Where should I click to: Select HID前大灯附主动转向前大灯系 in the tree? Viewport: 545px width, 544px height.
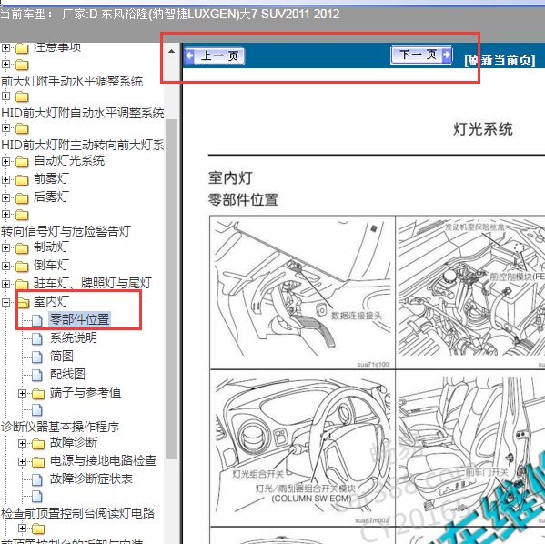pyautogui.click(x=83, y=145)
